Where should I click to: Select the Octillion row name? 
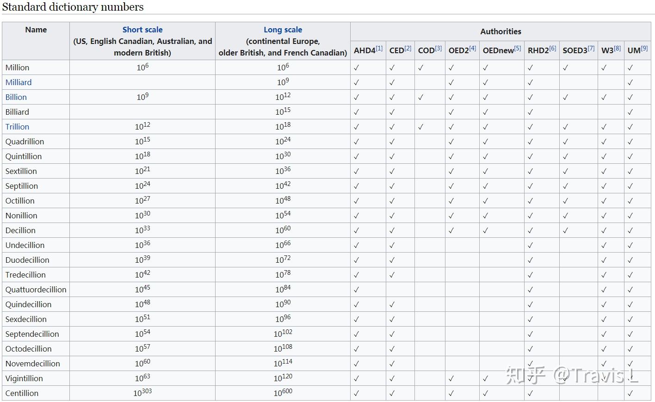20,201
